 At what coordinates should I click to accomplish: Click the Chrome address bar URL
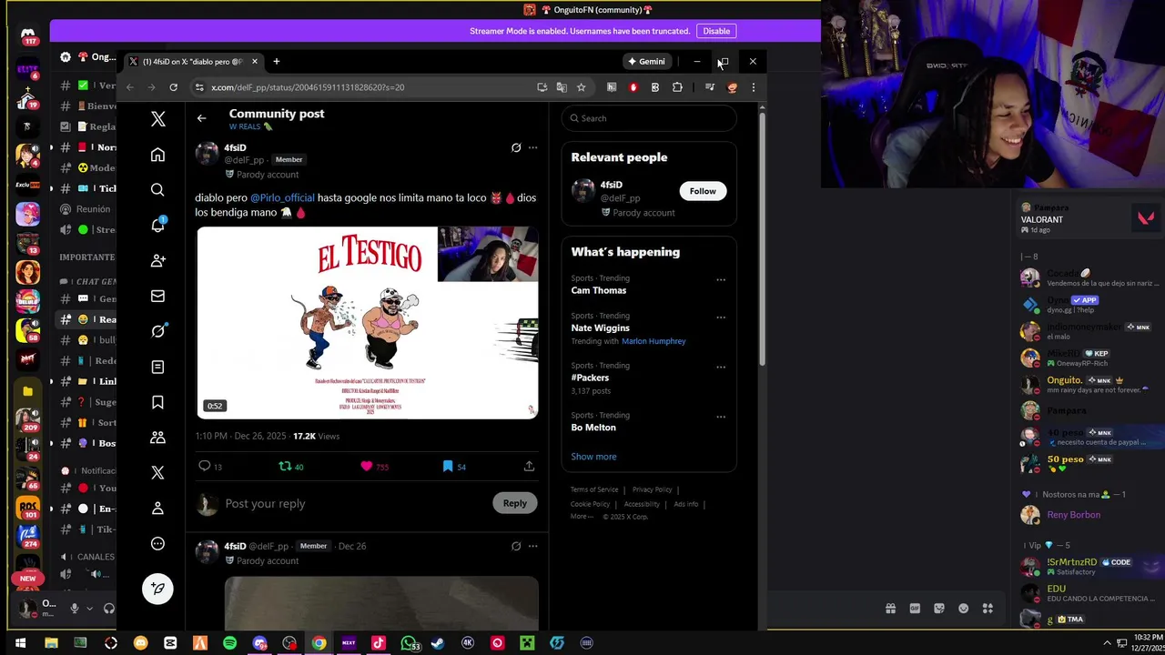[x=308, y=87]
